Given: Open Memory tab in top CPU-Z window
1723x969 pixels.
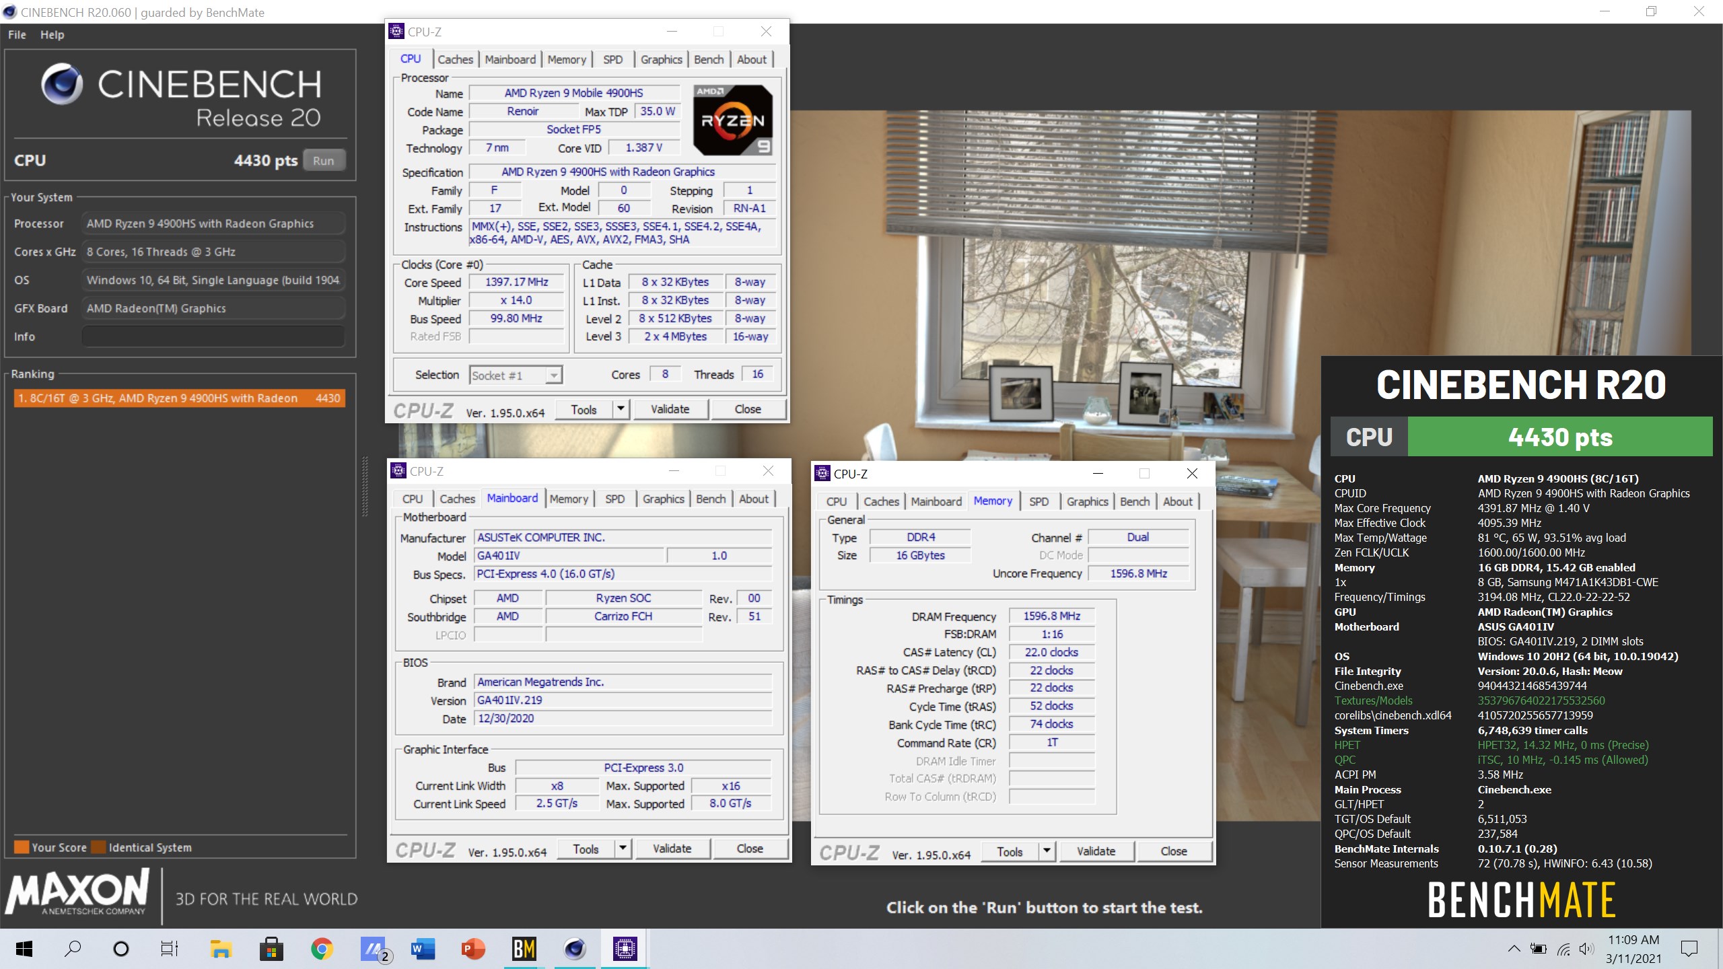Looking at the screenshot, I should pos(567,59).
